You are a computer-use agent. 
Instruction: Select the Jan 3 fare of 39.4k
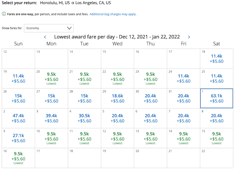51,118
